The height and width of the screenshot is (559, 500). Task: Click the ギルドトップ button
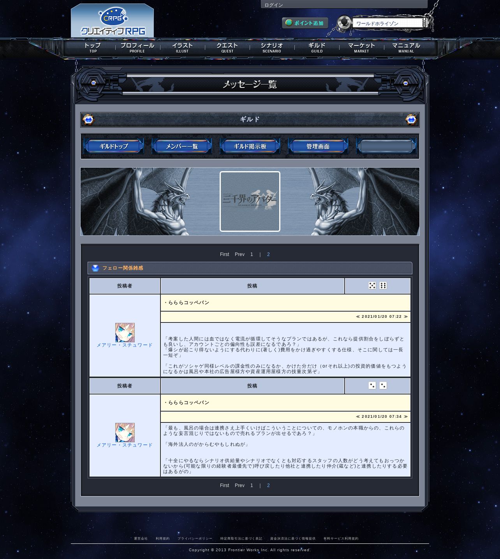click(x=114, y=146)
